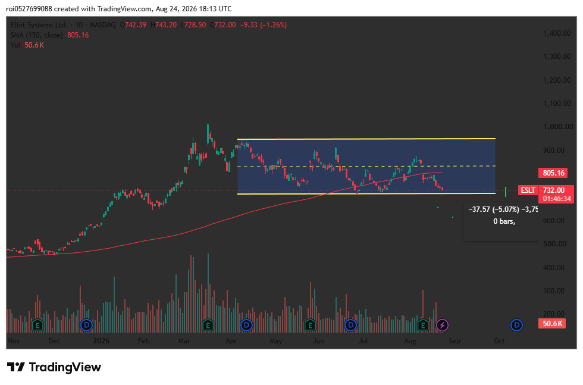Click the 732.00 last price axis label
583x385 pixels.
coord(553,190)
